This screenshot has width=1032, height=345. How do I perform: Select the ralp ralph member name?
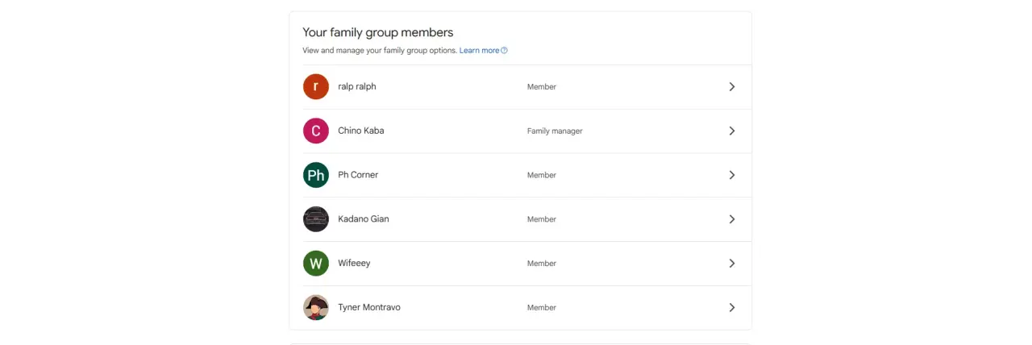[x=357, y=86]
